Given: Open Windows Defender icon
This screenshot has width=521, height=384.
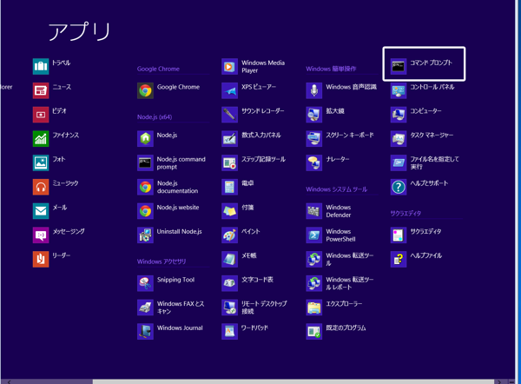Looking at the screenshot, I should pos(314,211).
